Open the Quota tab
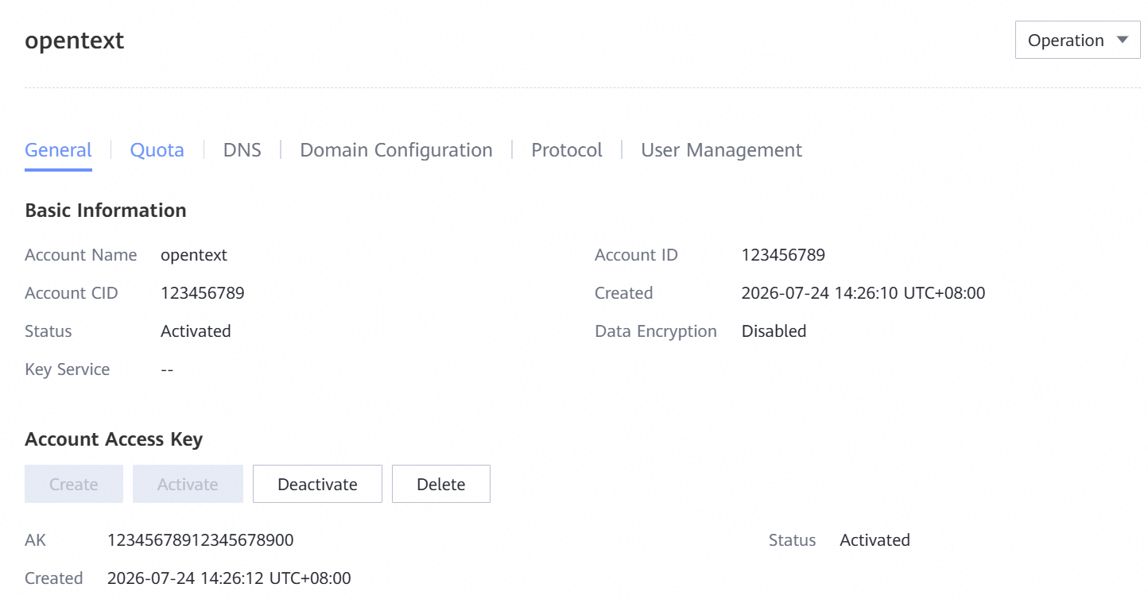The image size is (1148, 603). pos(157,150)
